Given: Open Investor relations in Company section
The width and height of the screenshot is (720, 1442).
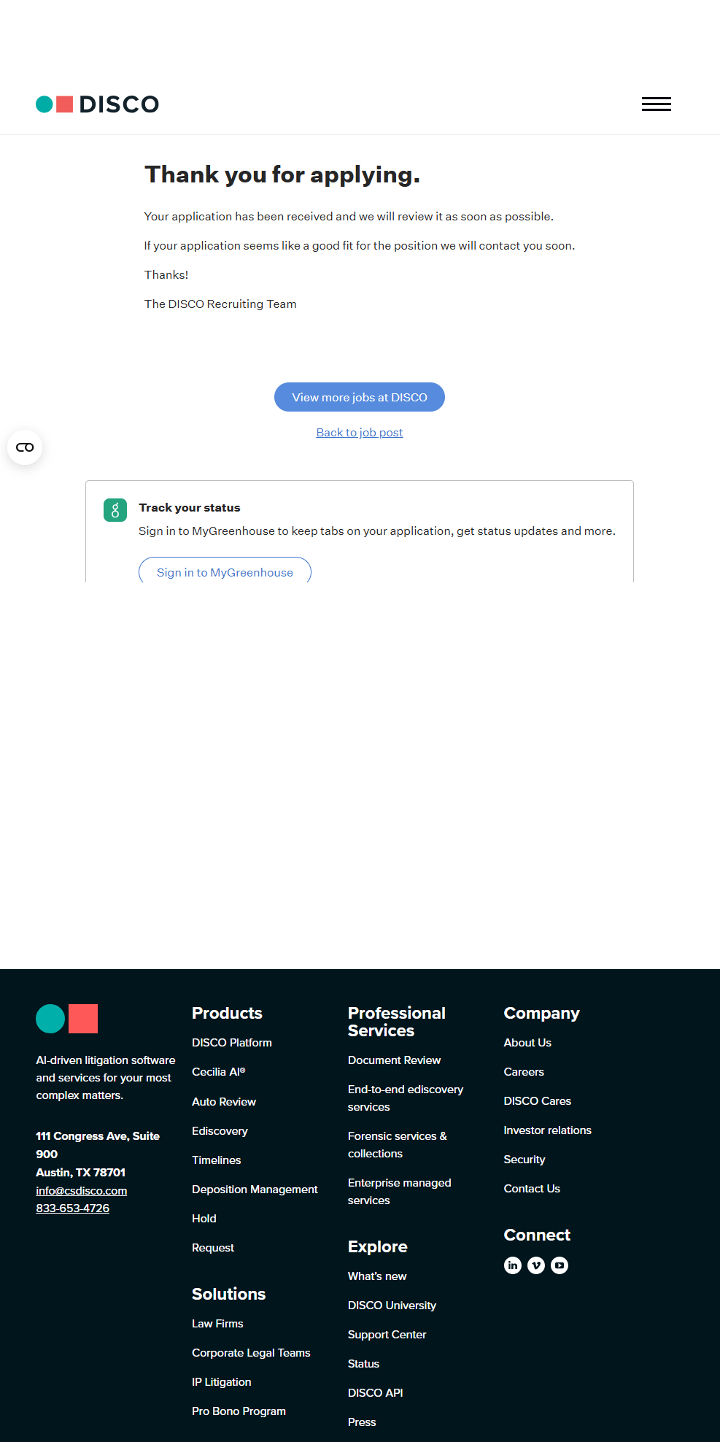Looking at the screenshot, I should click(547, 1130).
